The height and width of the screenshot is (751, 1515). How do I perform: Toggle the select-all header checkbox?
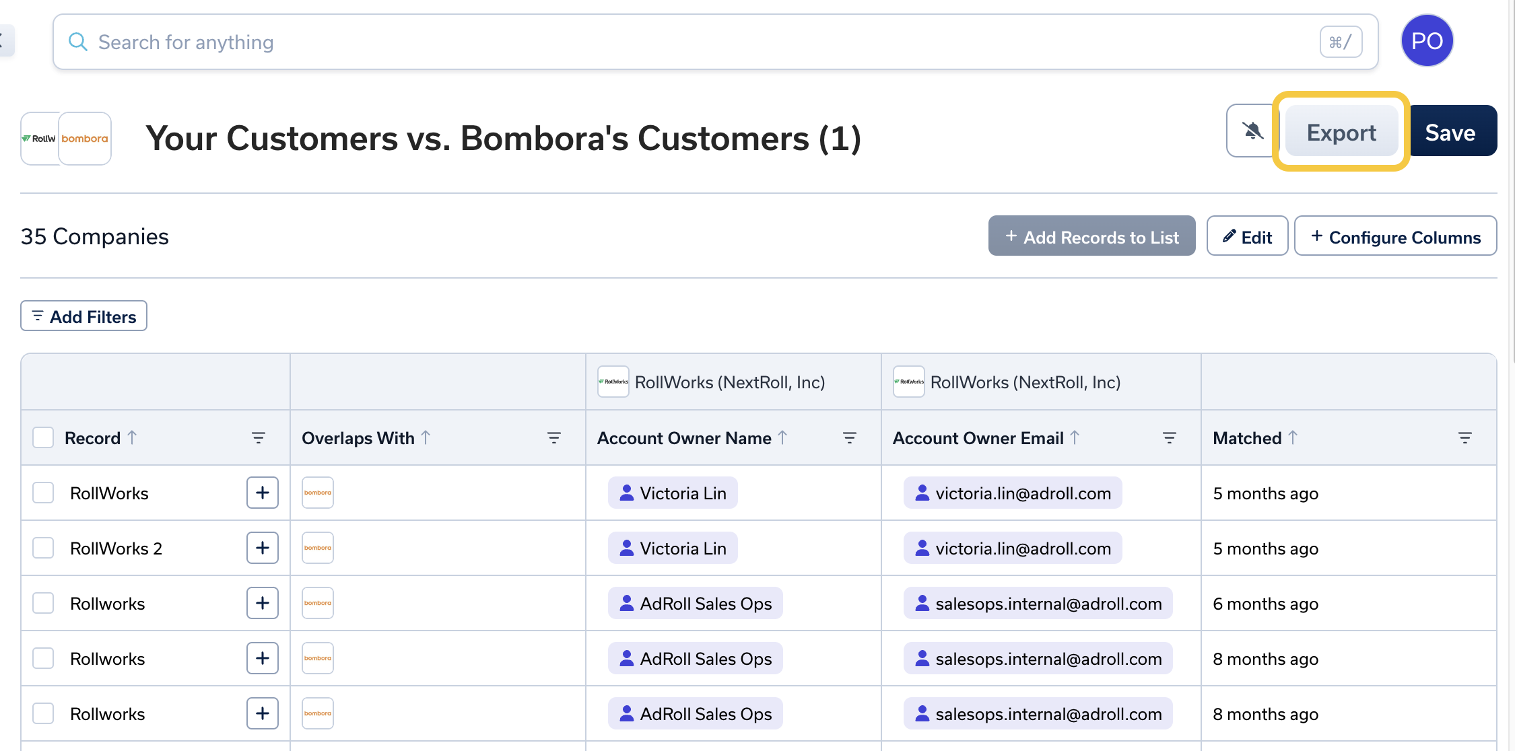43,437
